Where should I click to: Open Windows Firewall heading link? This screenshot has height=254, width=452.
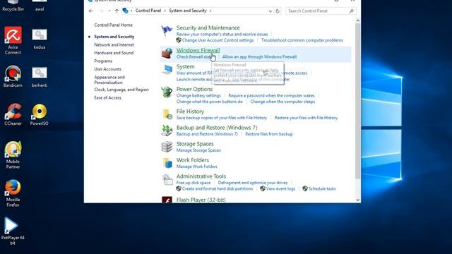(x=198, y=50)
